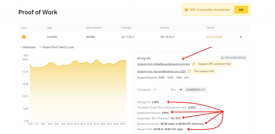Click the 604386 active workers value
This screenshot has height=134, width=275.
pos(90,37)
